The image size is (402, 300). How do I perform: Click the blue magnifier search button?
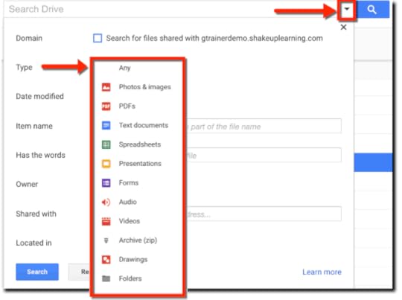(x=373, y=10)
